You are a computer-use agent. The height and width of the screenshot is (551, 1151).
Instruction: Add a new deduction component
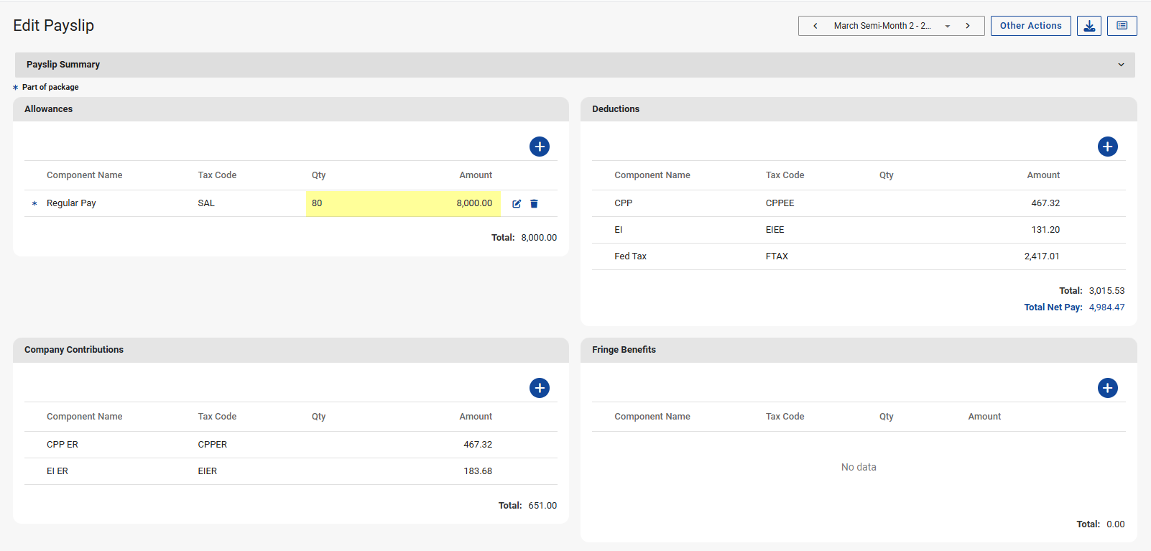click(1107, 147)
